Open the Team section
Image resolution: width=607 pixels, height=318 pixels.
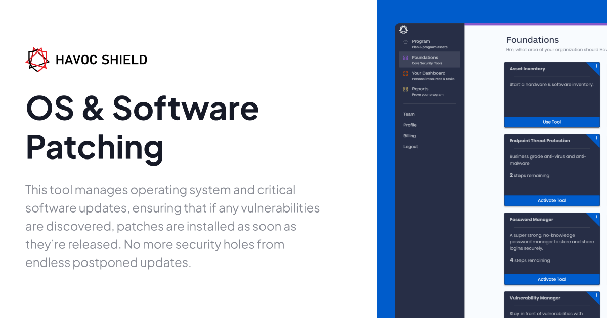click(409, 114)
